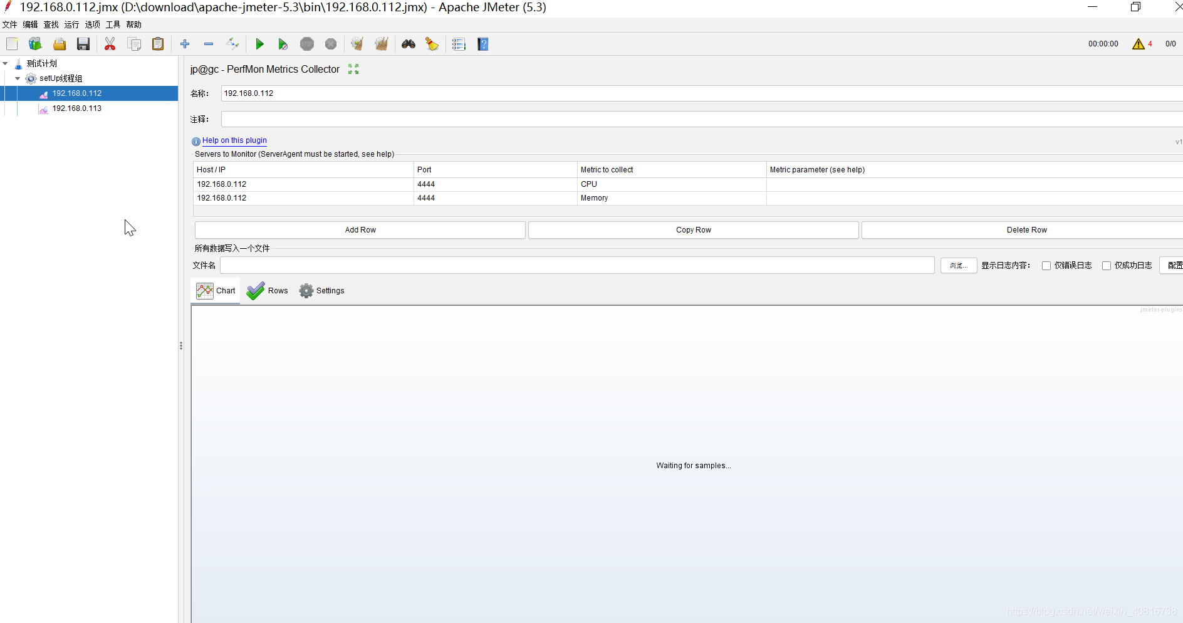Click the Shutdown test icon

coord(331,44)
